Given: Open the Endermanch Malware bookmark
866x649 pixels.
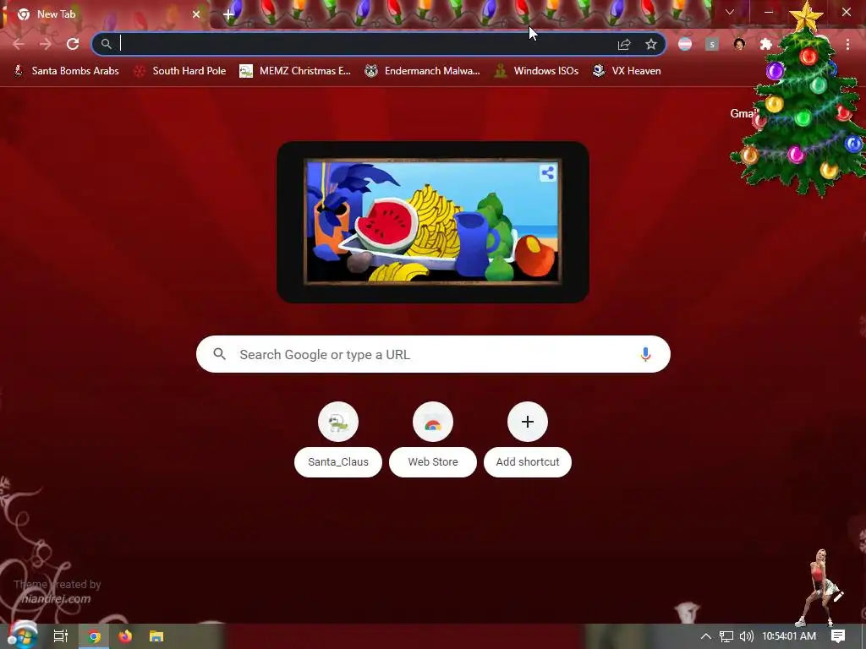Looking at the screenshot, I should (x=422, y=71).
